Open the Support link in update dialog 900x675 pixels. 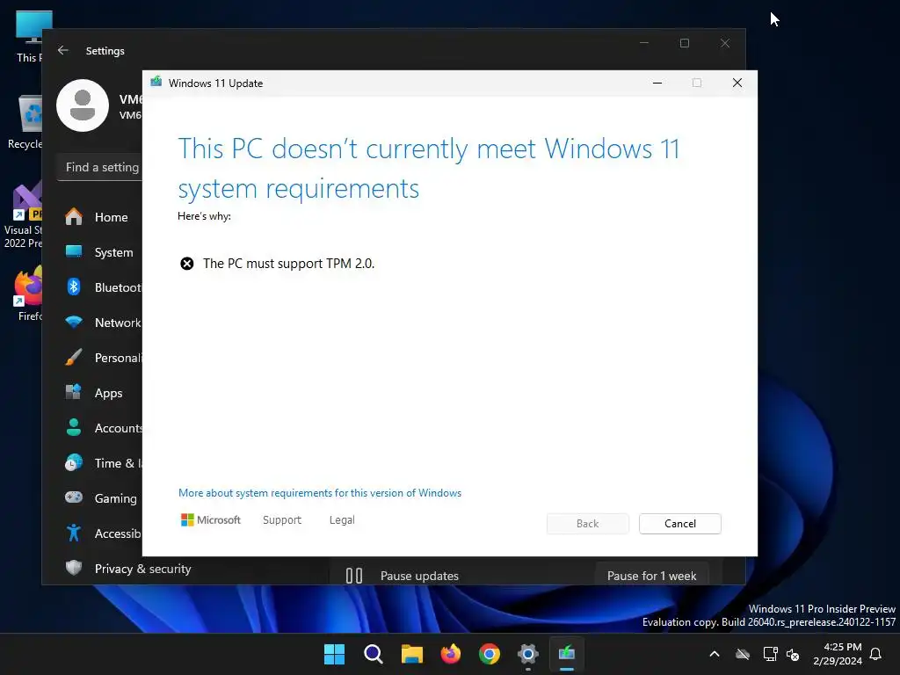282,520
